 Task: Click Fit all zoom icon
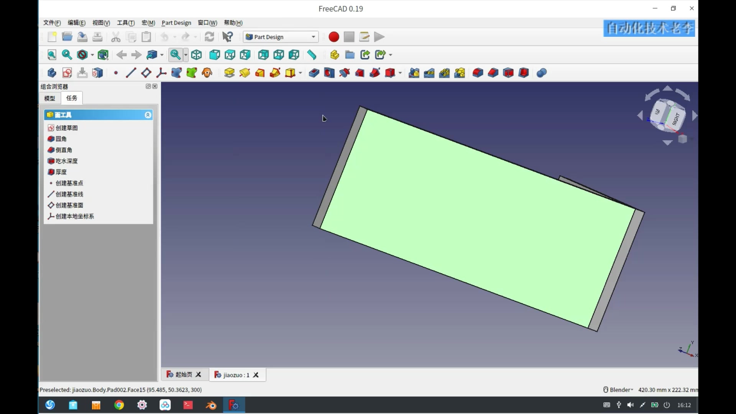click(52, 55)
